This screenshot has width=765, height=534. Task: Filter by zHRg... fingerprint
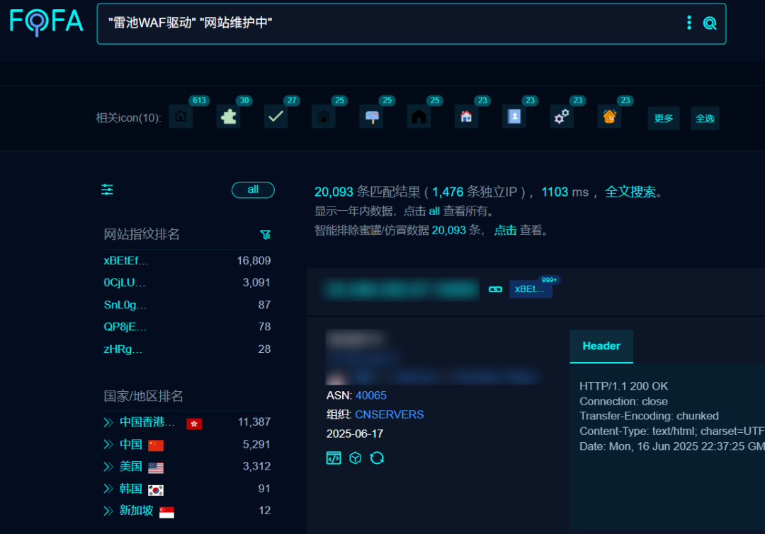click(123, 349)
